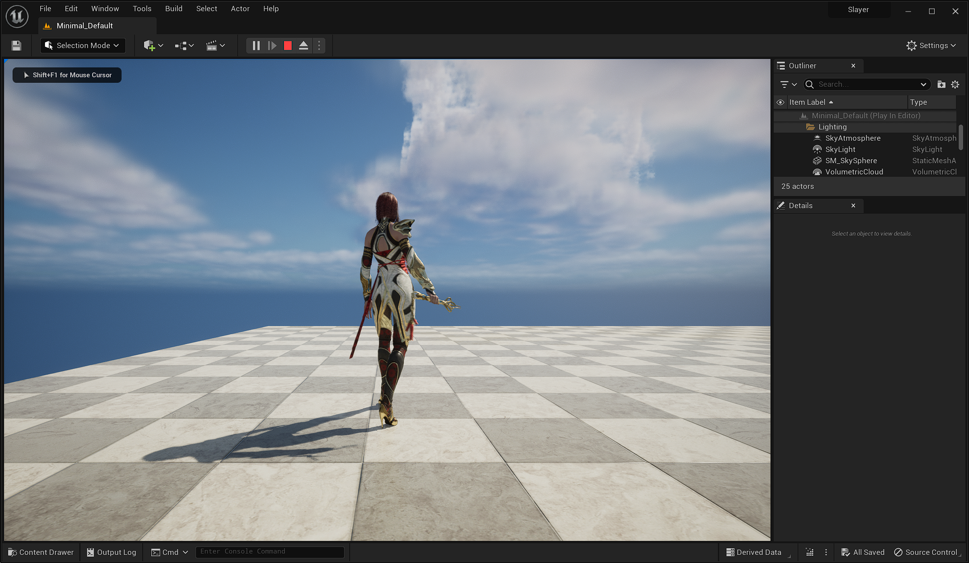Image resolution: width=969 pixels, height=563 pixels.
Task: Open the Blueprints toolbar menu
Action: coord(184,45)
